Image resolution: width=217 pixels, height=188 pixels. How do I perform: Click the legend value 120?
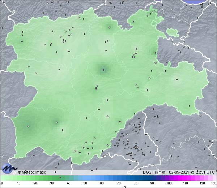[x=202, y=183]
